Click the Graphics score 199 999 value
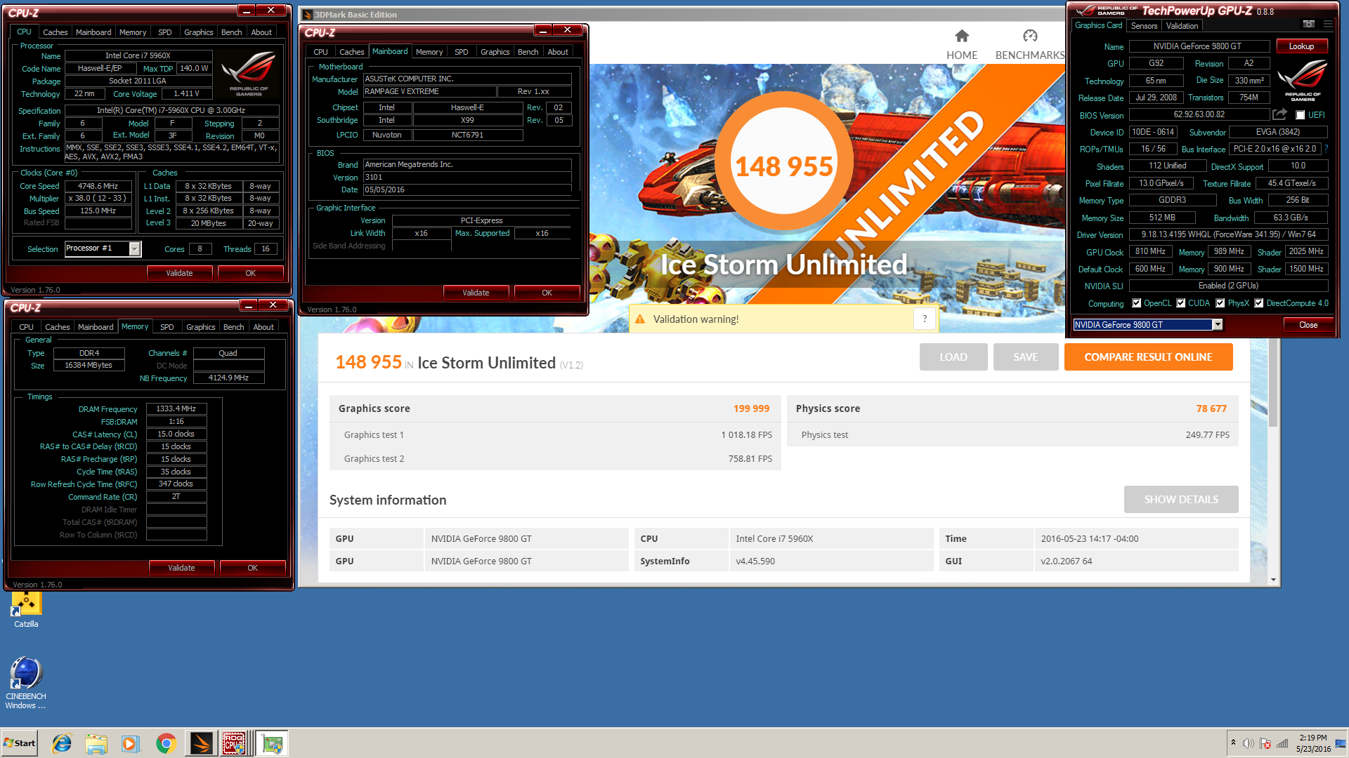This screenshot has height=758, width=1349. (751, 408)
